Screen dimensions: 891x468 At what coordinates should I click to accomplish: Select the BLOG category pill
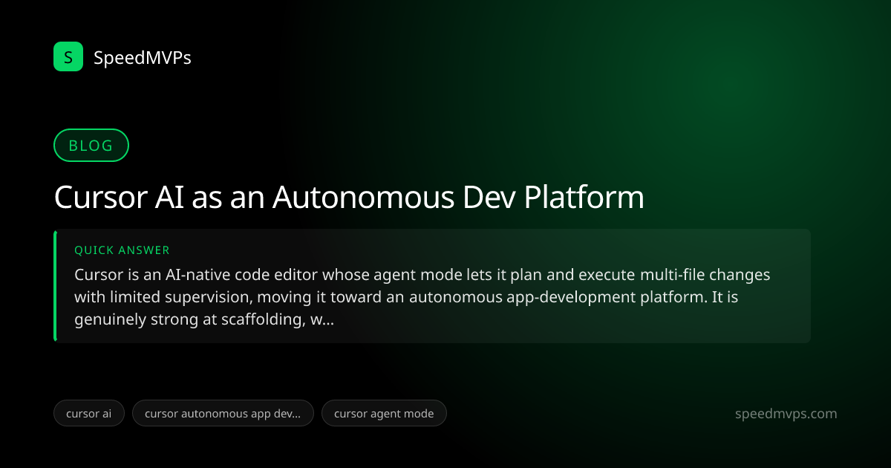click(91, 146)
